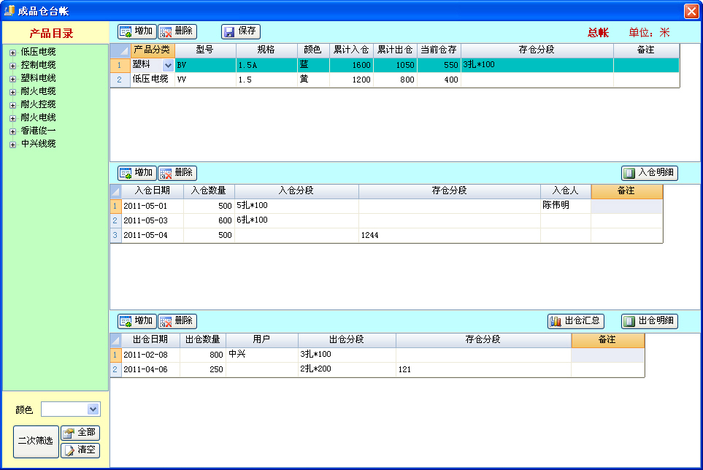Expand 低压电缆 tree node
This screenshot has height=470, width=703.
[x=12, y=52]
